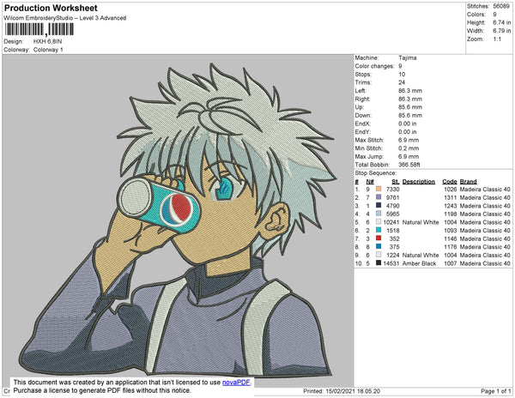Select stitch count "375" in row 8

395,247
